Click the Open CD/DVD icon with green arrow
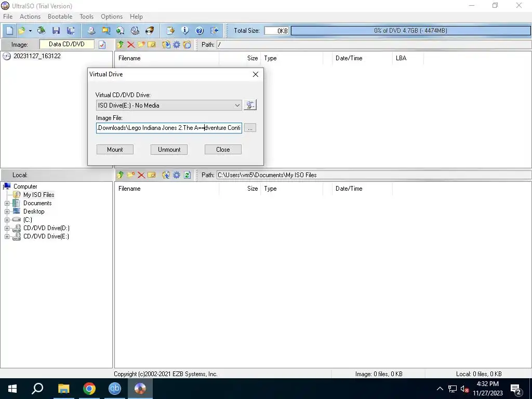Screen dimensions: 532x399 (42, 31)
